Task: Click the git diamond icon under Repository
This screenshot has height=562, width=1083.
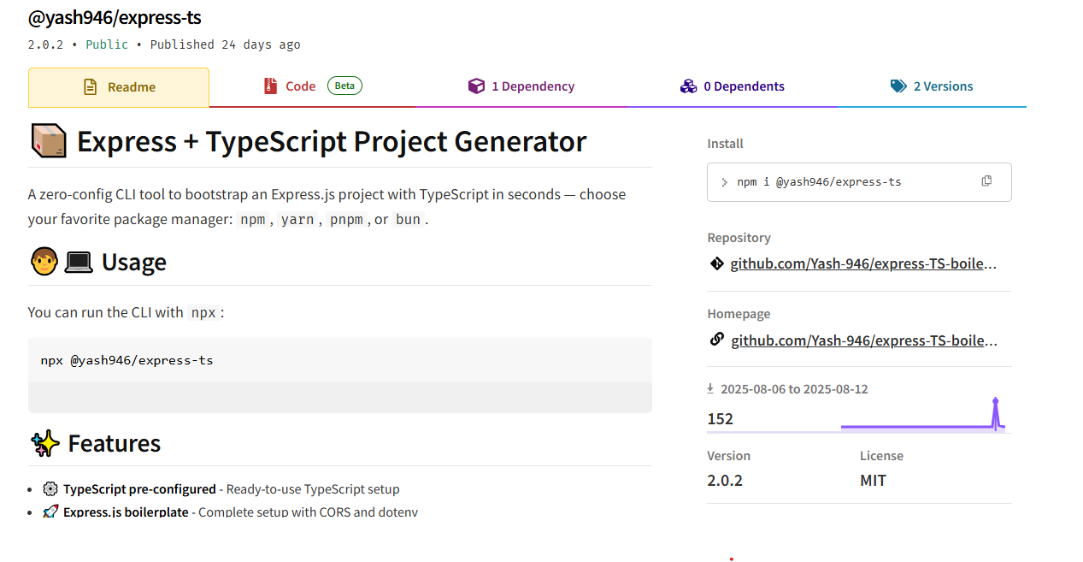Action: click(x=716, y=263)
